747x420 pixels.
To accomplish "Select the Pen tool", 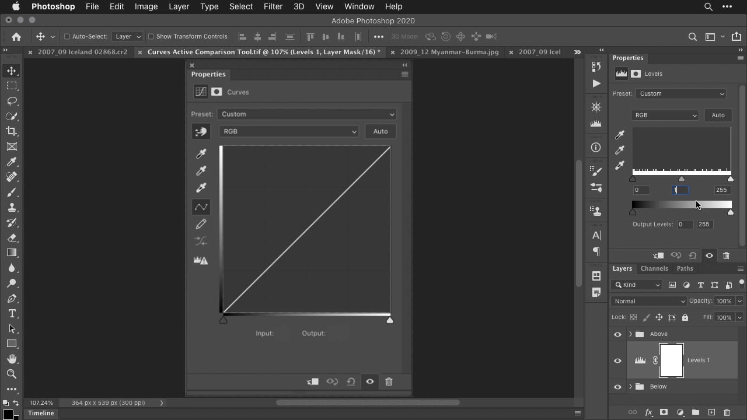I will [x=12, y=298].
